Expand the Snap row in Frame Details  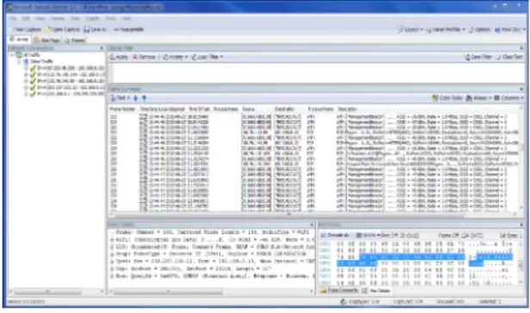tap(112, 254)
